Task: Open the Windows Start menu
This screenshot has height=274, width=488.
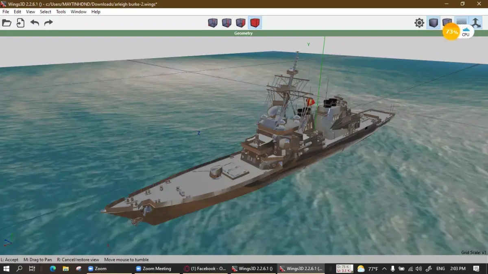Action: tap(7, 268)
